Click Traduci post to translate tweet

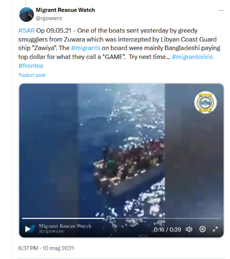(32, 75)
